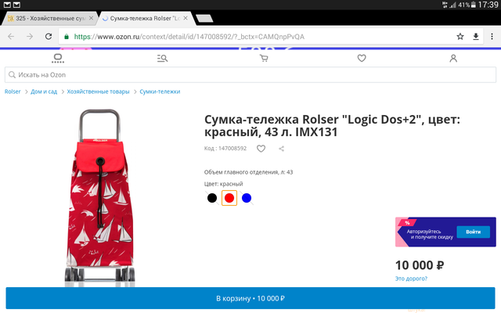The height and width of the screenshot is (313, 501).
Task: Open the 'Это дорого?' link
Action: coord(411,279)
